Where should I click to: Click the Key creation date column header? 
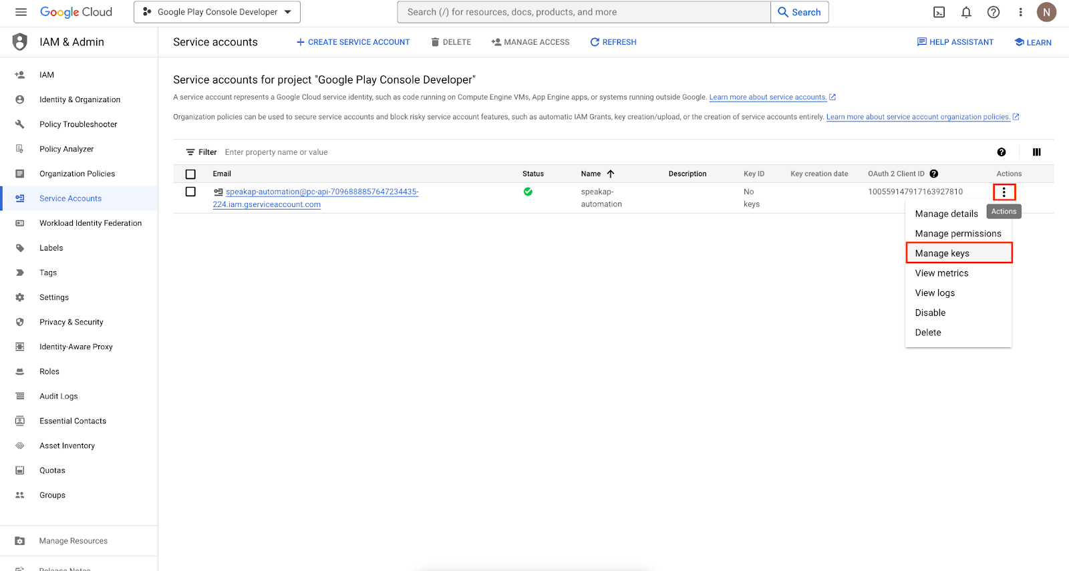(819, 174)
